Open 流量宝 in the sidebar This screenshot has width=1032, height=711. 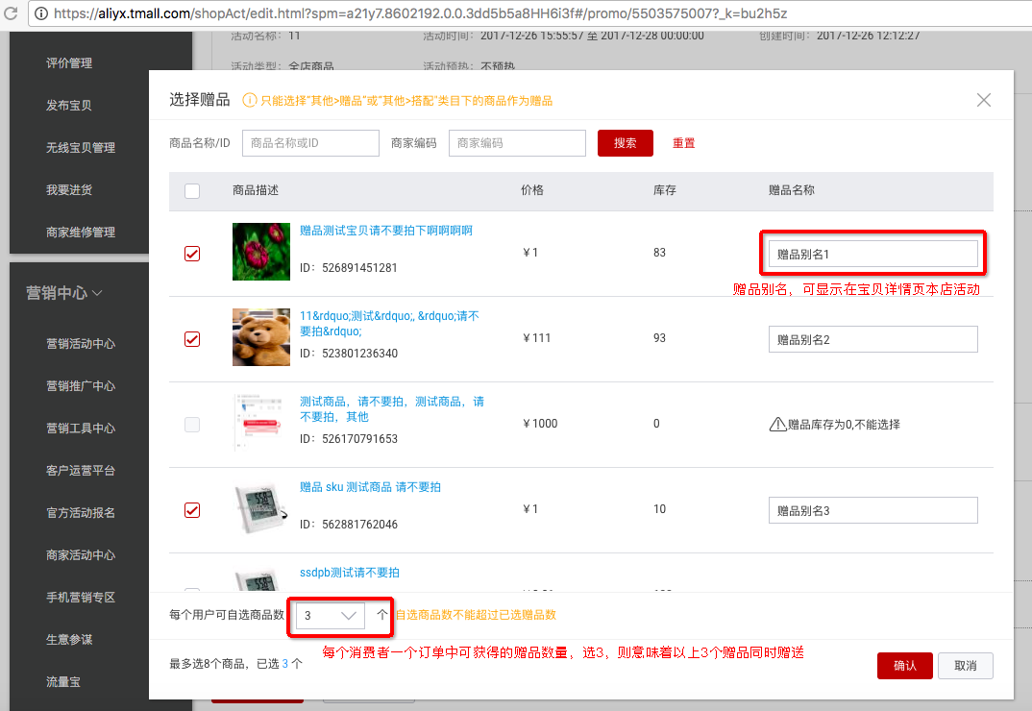point(63,682)
